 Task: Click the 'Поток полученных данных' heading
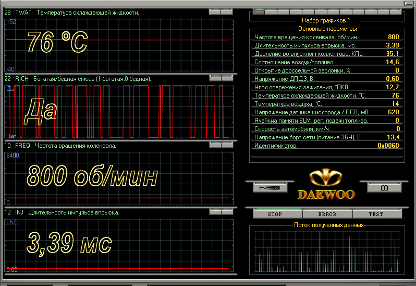(329, 225)
